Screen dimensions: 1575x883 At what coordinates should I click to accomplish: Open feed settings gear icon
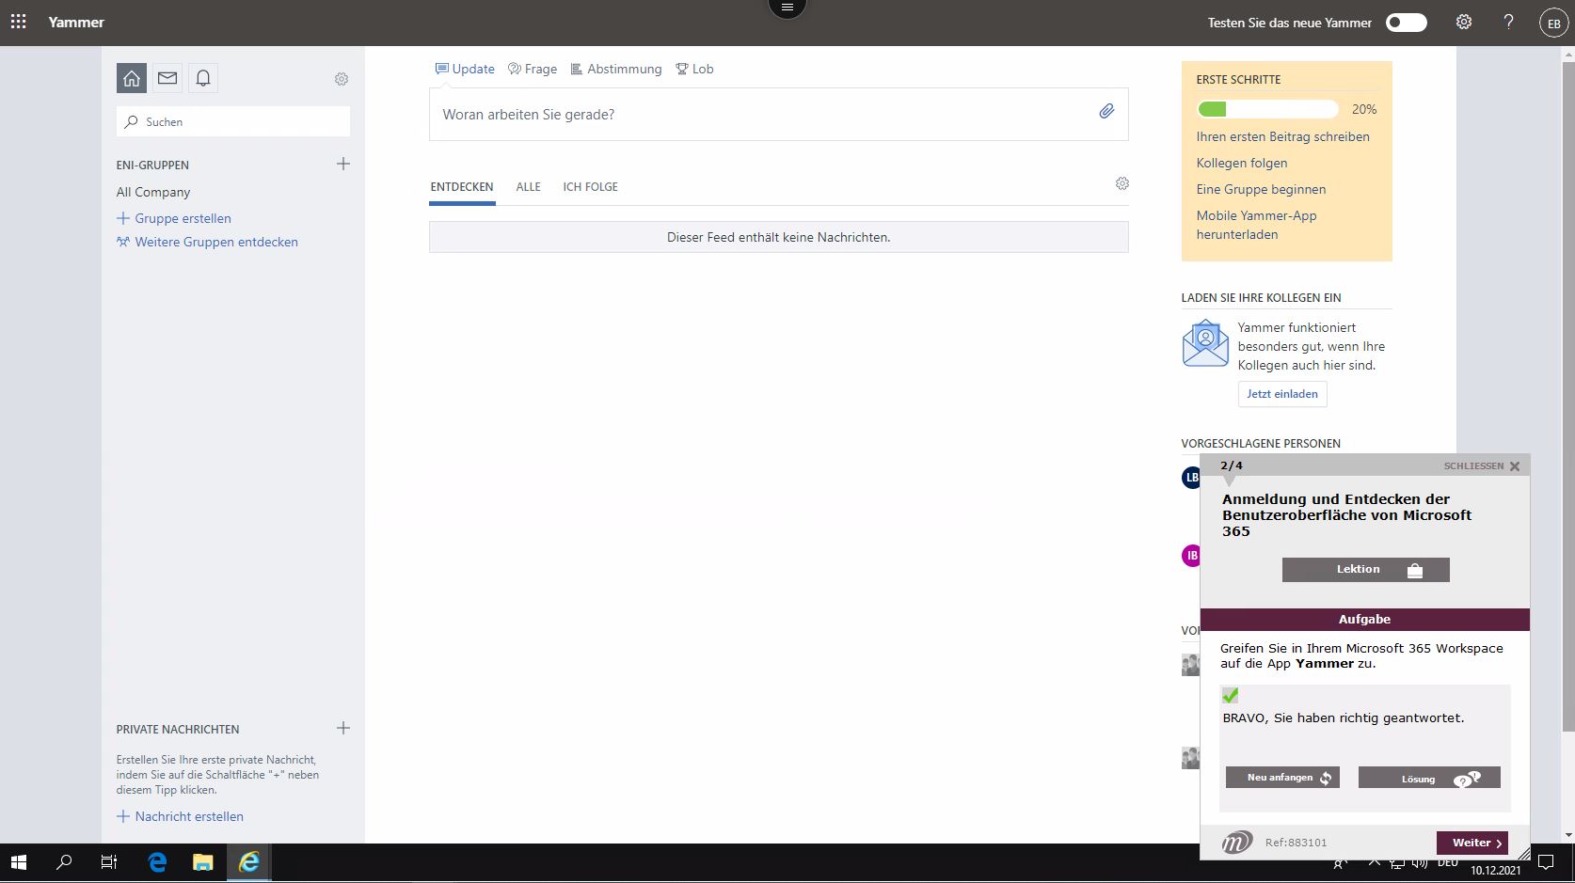coord(1122,183)
